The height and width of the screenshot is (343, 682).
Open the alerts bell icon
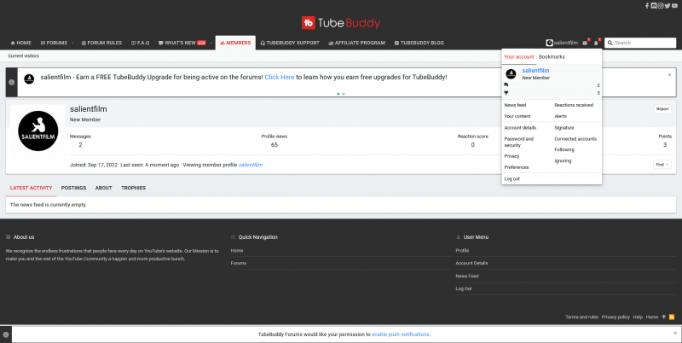(596, 43)
